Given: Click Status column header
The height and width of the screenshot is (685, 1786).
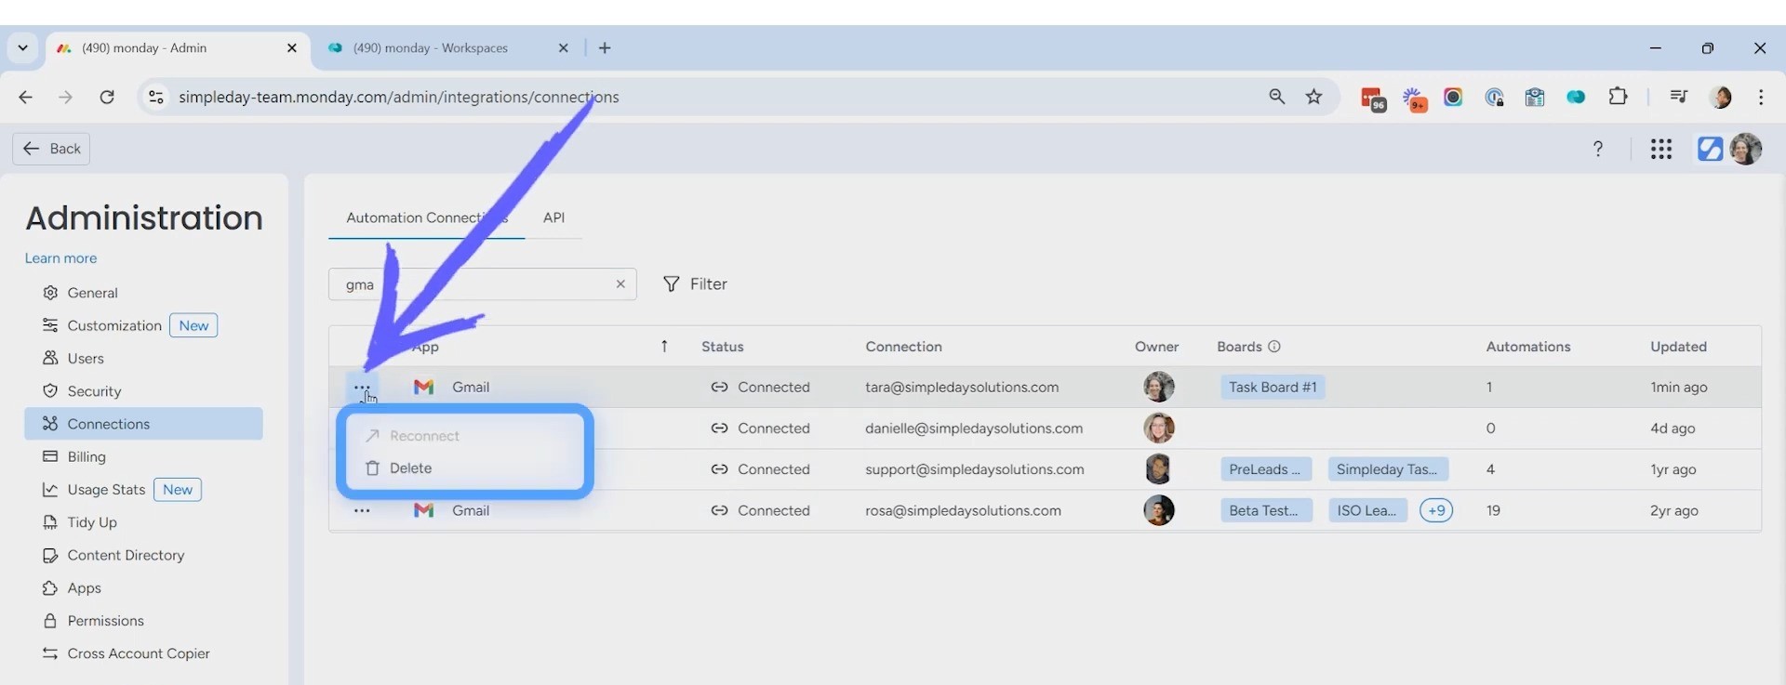Looking at the screenshot, I should pos(722,347).
